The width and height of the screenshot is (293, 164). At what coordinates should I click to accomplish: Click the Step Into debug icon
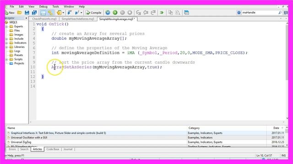point(138,13)
